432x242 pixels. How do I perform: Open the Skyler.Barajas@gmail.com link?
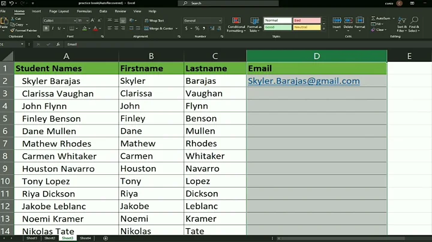click(x=304, y=81)
